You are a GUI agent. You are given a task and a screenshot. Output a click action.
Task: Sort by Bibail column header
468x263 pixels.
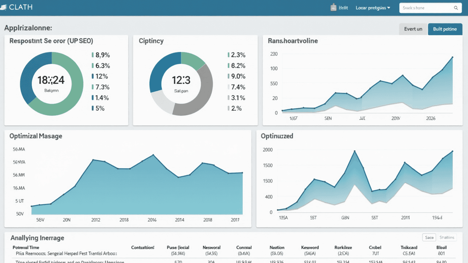point(441,248)
